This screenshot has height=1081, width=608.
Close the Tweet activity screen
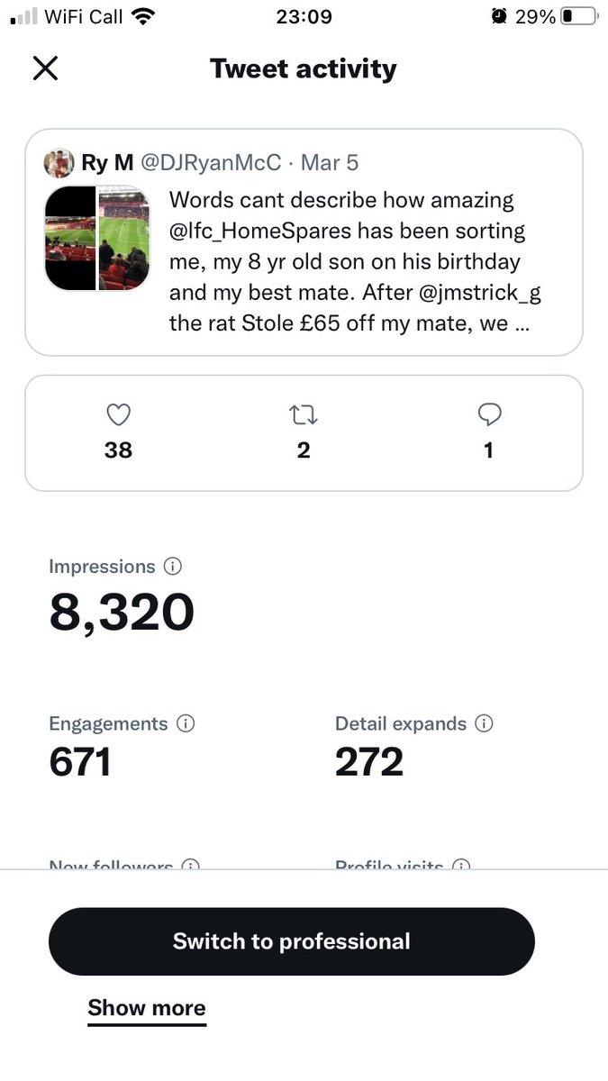coord(45,68)
